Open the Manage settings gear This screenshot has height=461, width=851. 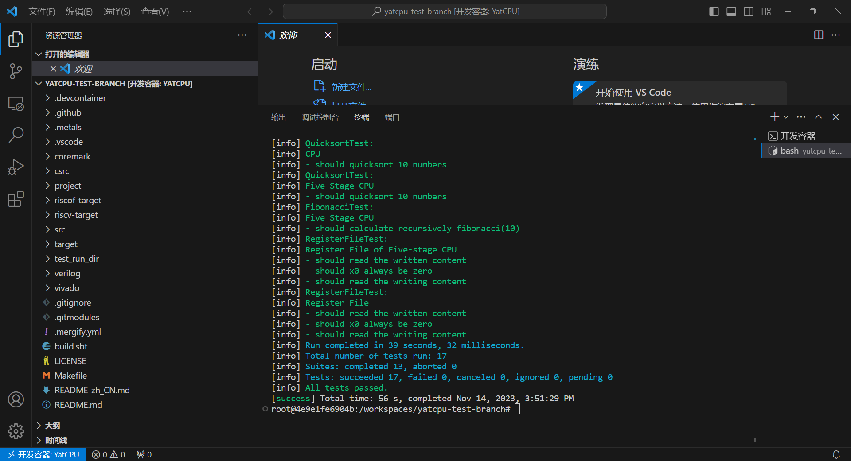(16, 431)
